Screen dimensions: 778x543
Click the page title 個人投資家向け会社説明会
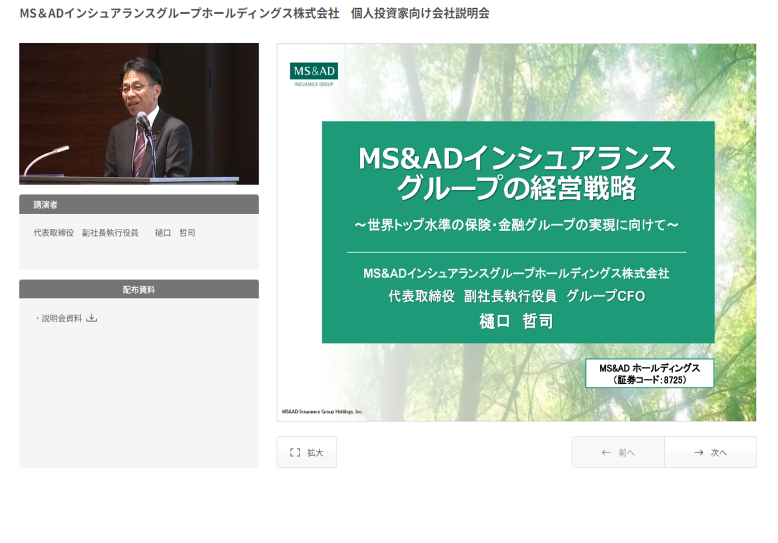point(420,13)
